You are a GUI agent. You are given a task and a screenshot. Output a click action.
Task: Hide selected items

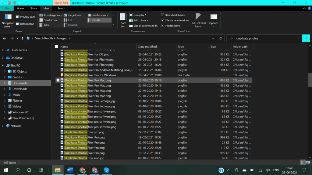pyautogui.click(x=198, y=21)
